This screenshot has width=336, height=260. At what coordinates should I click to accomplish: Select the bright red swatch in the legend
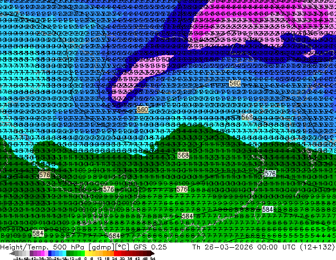[116, 253]
